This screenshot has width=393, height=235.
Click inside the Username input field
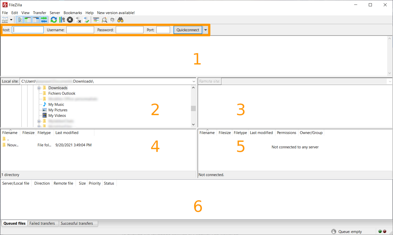coord(80,29)
